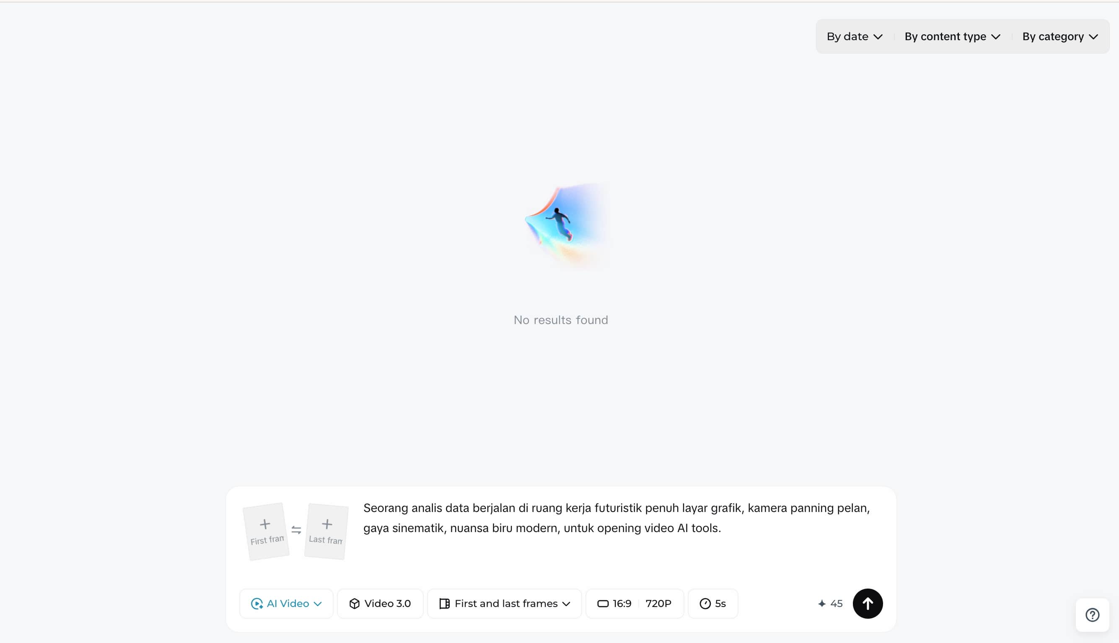Click the credits sparkle icon showing 45
Viewport: 1119px width, 643px height.
822,603
